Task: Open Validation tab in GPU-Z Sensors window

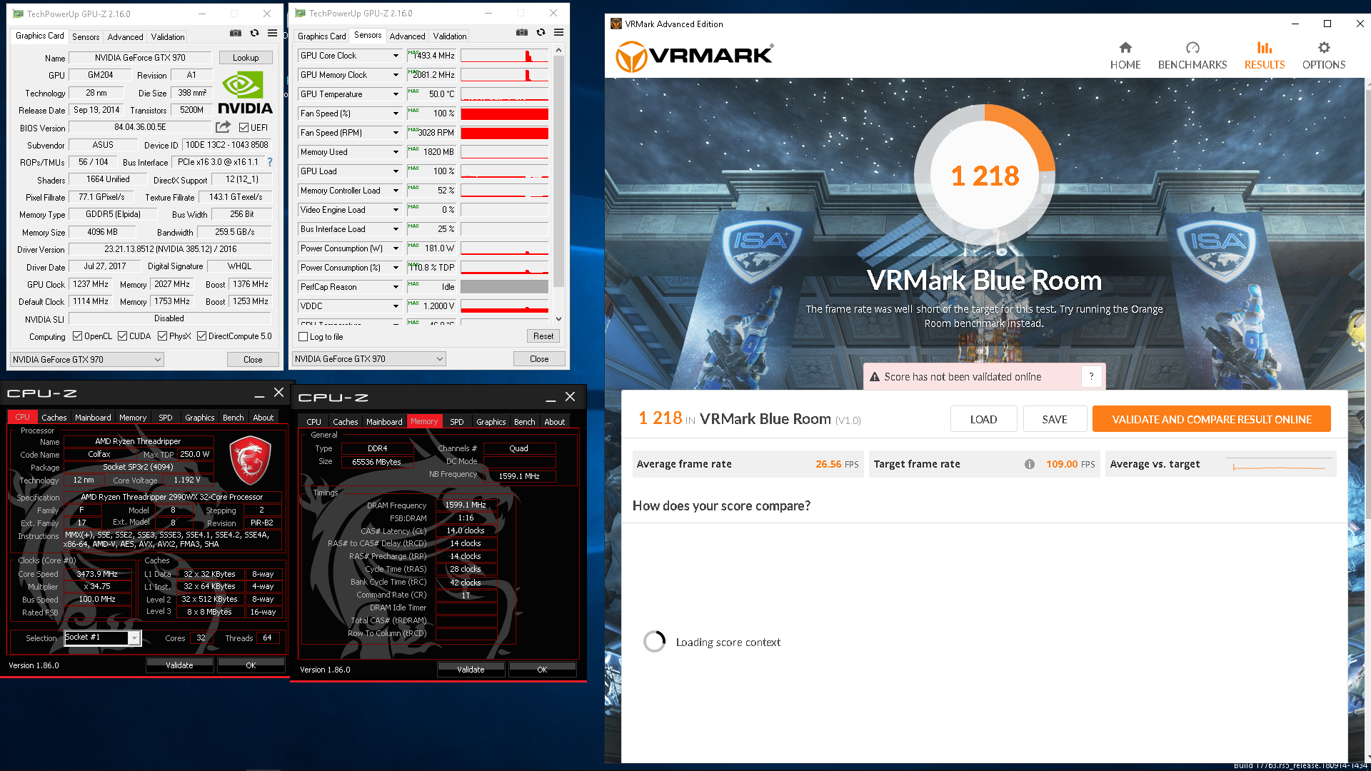Action: (450, 36)
